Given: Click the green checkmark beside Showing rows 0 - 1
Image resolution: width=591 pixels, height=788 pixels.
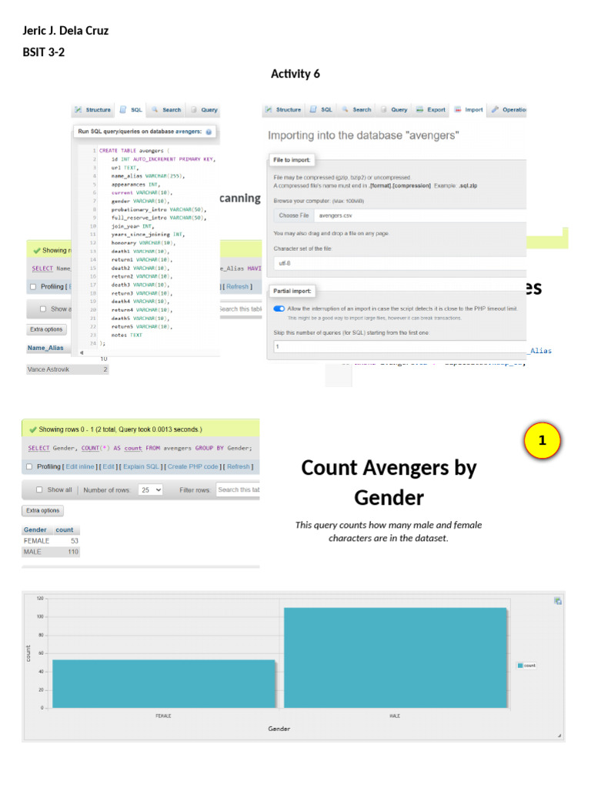Looking at the screenshot, I should [32, 429].
